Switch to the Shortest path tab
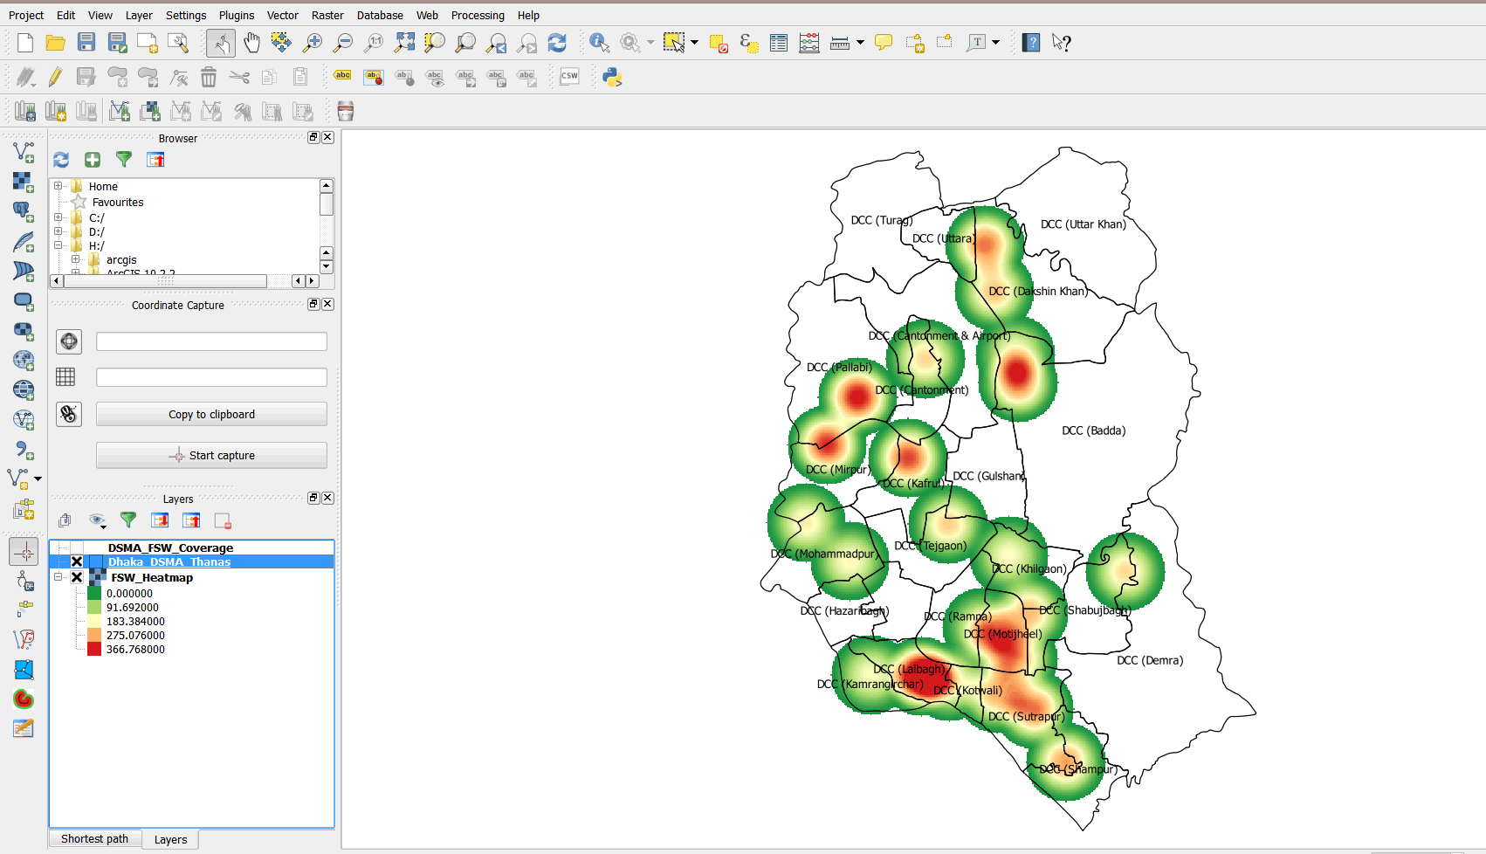Image resolution: width=1486 pixels, height=854 pixels. pyautogui.click(x=94, y=839)
